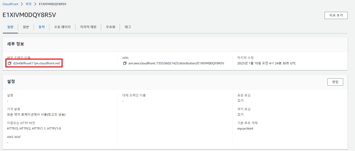This screenshot has height=151, width=355.
Task: Switch to the 무효화 tab
Action: pos(110,27)
